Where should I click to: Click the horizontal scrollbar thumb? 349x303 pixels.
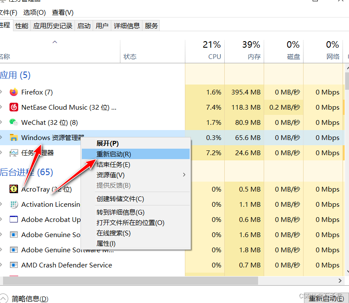coord(130,280)
